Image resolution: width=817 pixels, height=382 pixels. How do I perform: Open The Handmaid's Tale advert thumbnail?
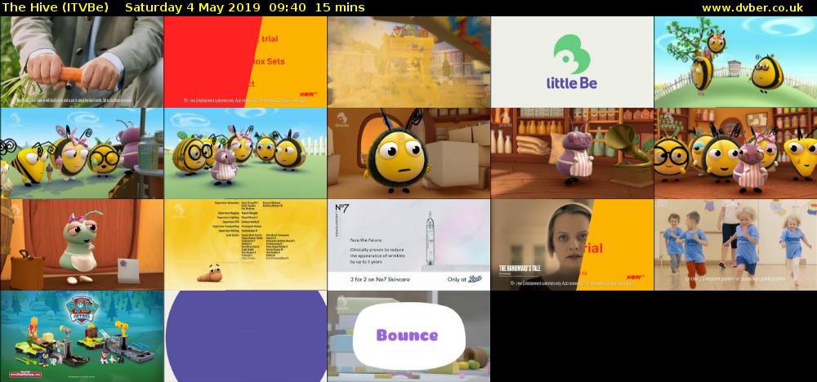point(572,245)
